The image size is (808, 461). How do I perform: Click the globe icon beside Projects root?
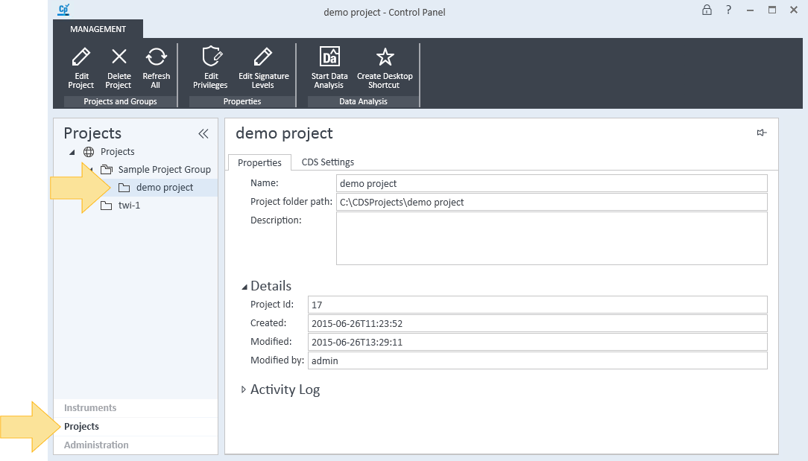click(89, 152)
